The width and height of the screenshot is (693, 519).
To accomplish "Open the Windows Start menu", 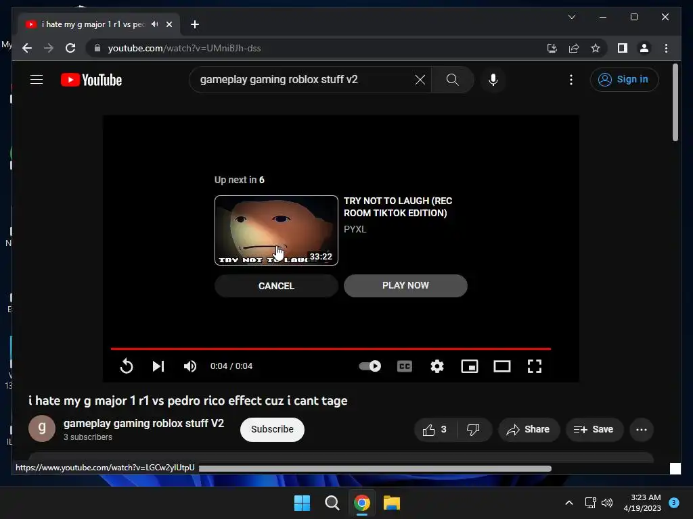I will [x=303, y=503].
